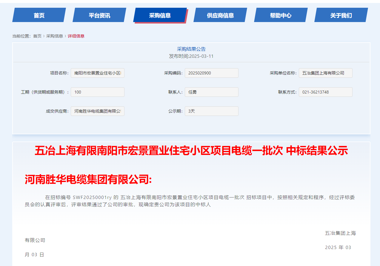Select the 详细信息 breadcrumb entry
This screenshot has height=266, width=380.
coord(76,36)
